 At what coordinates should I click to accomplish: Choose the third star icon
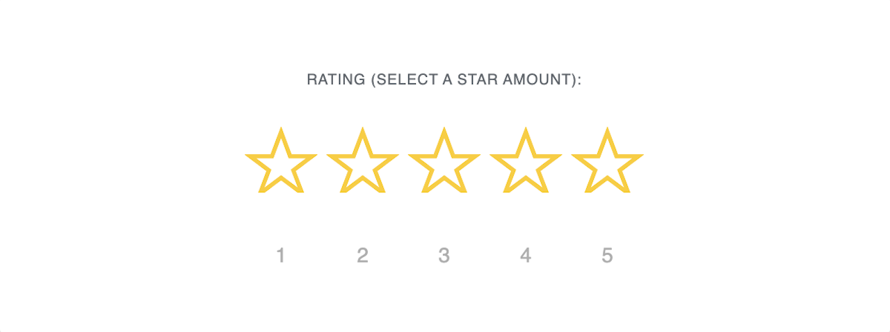tap(444, 163)
